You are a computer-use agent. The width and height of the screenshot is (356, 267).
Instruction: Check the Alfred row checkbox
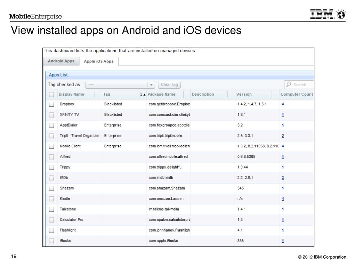coord(51,157)
